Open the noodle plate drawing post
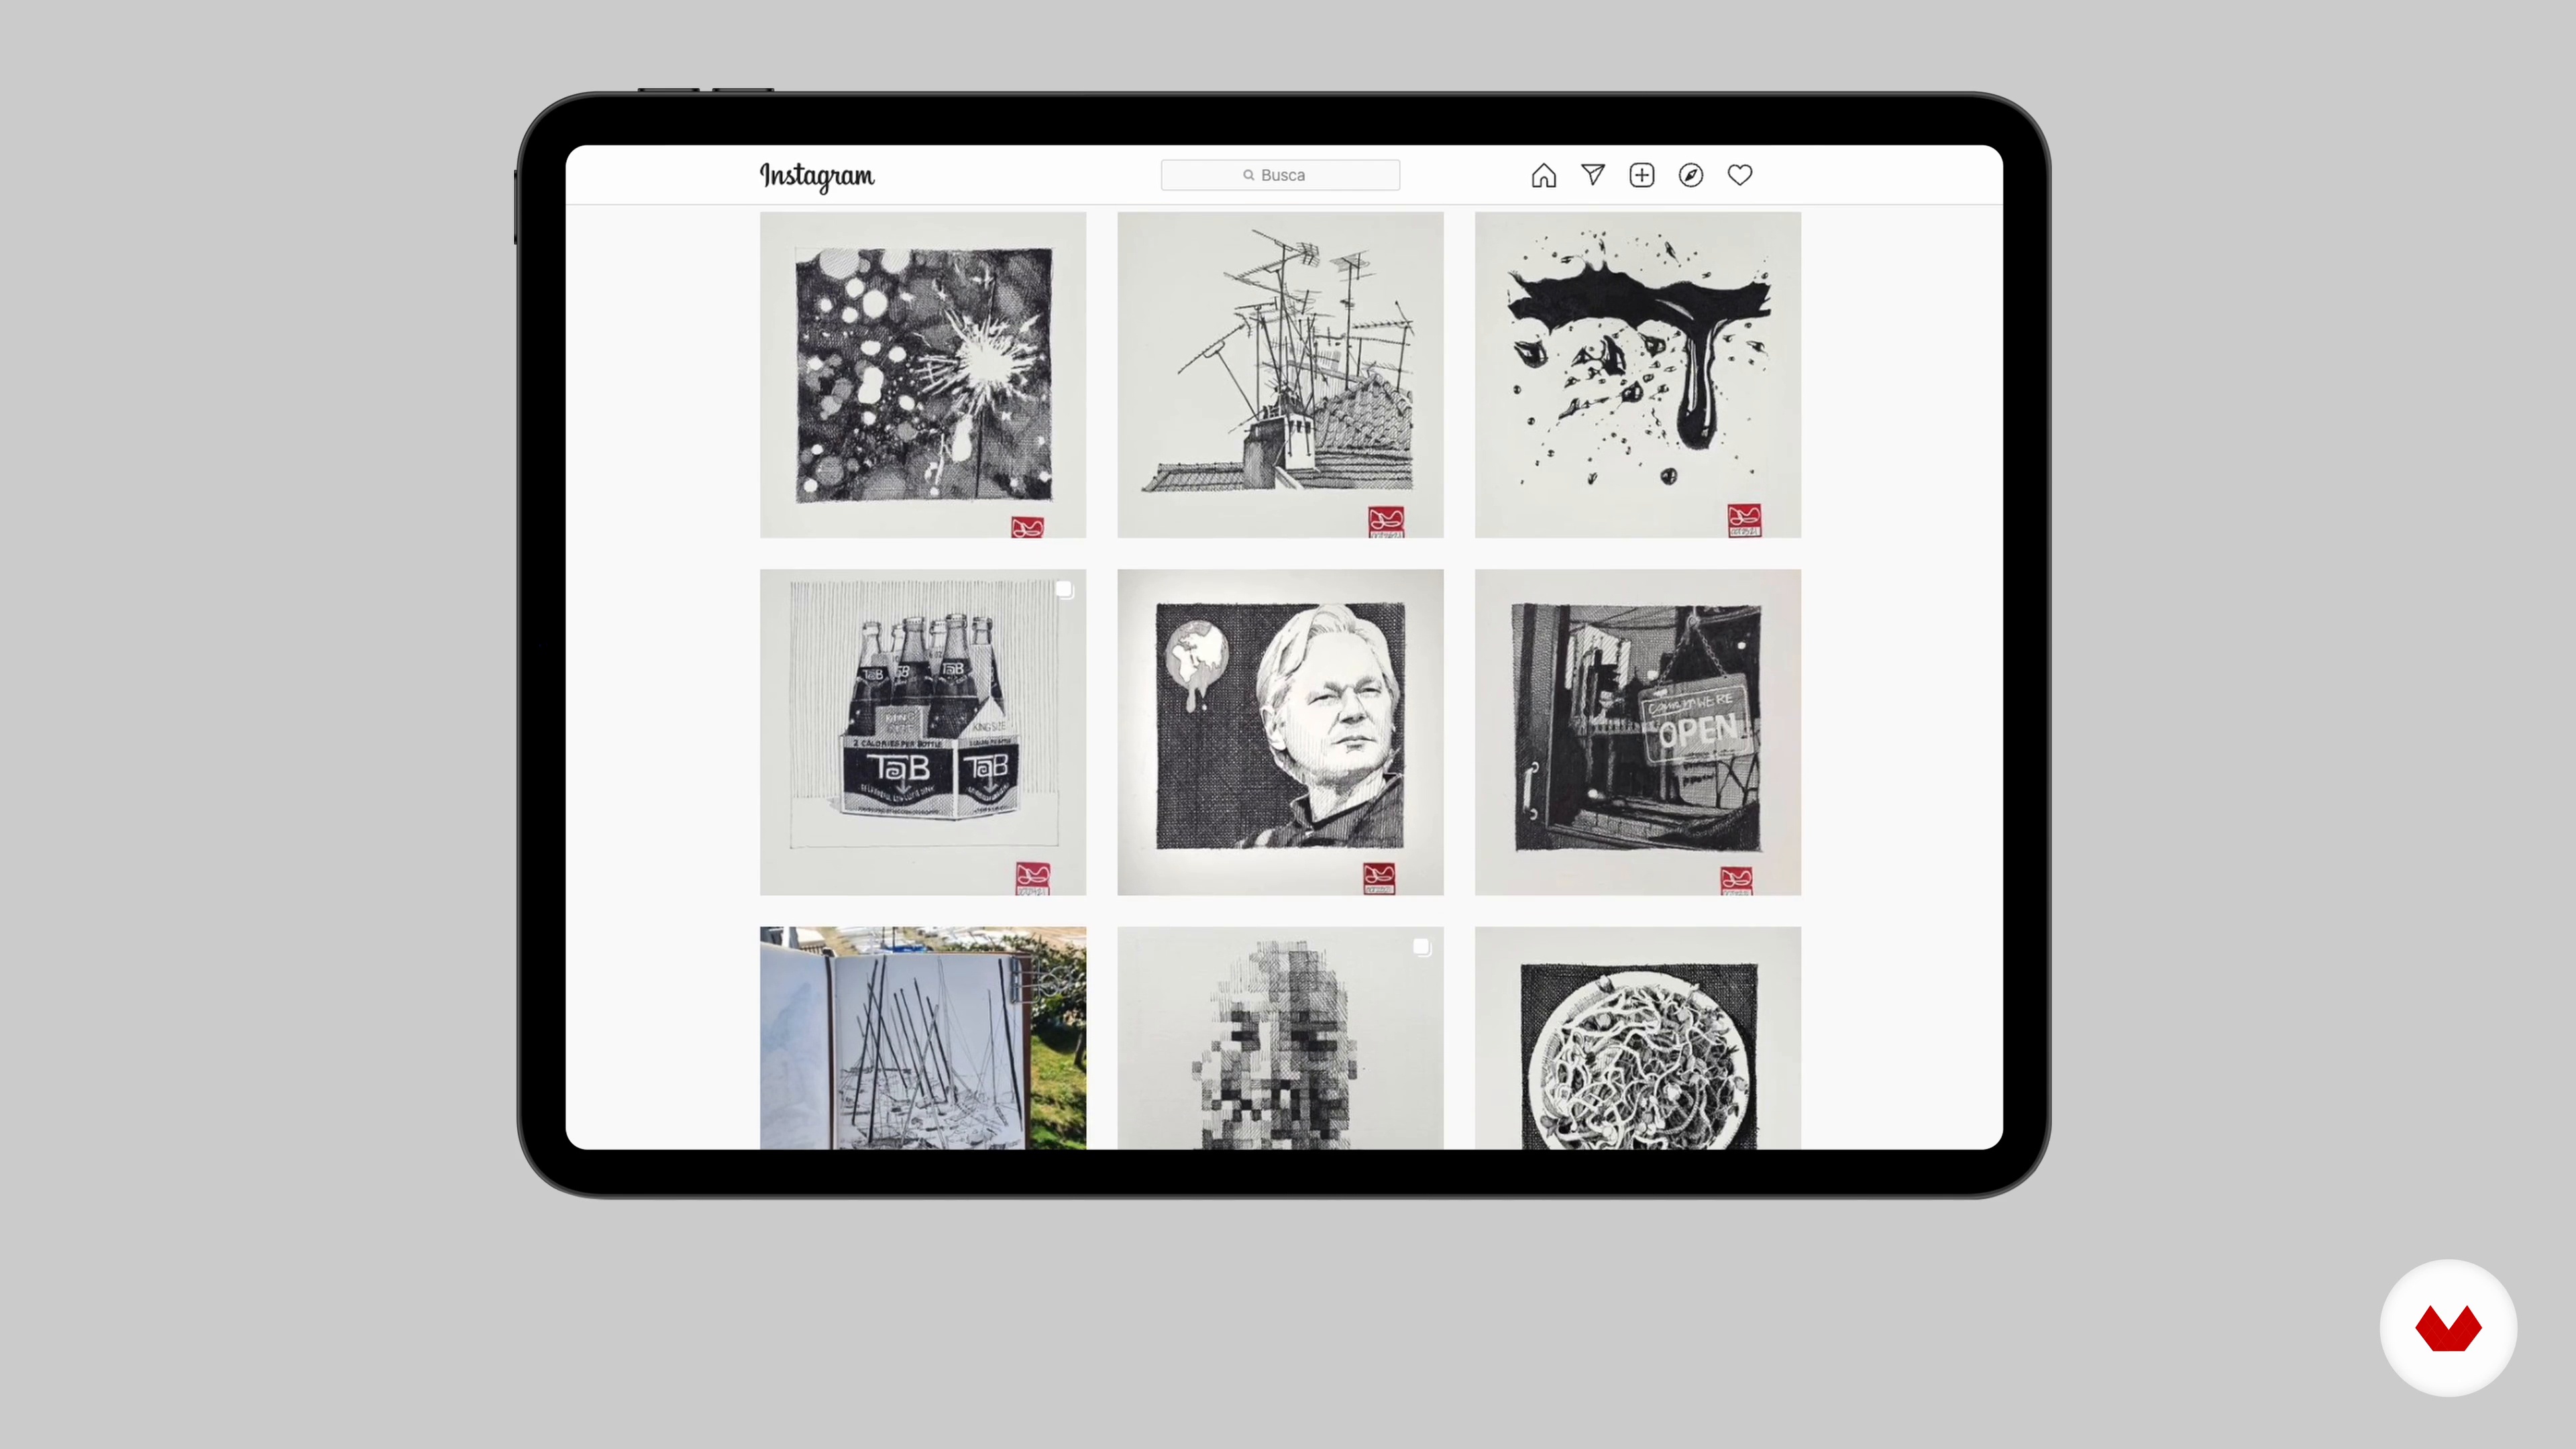Viewport: 2576px width, 1449px height. (1637, 1037)
